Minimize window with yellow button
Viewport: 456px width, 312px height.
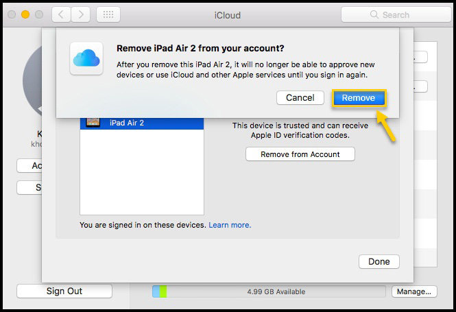(25, 14)
